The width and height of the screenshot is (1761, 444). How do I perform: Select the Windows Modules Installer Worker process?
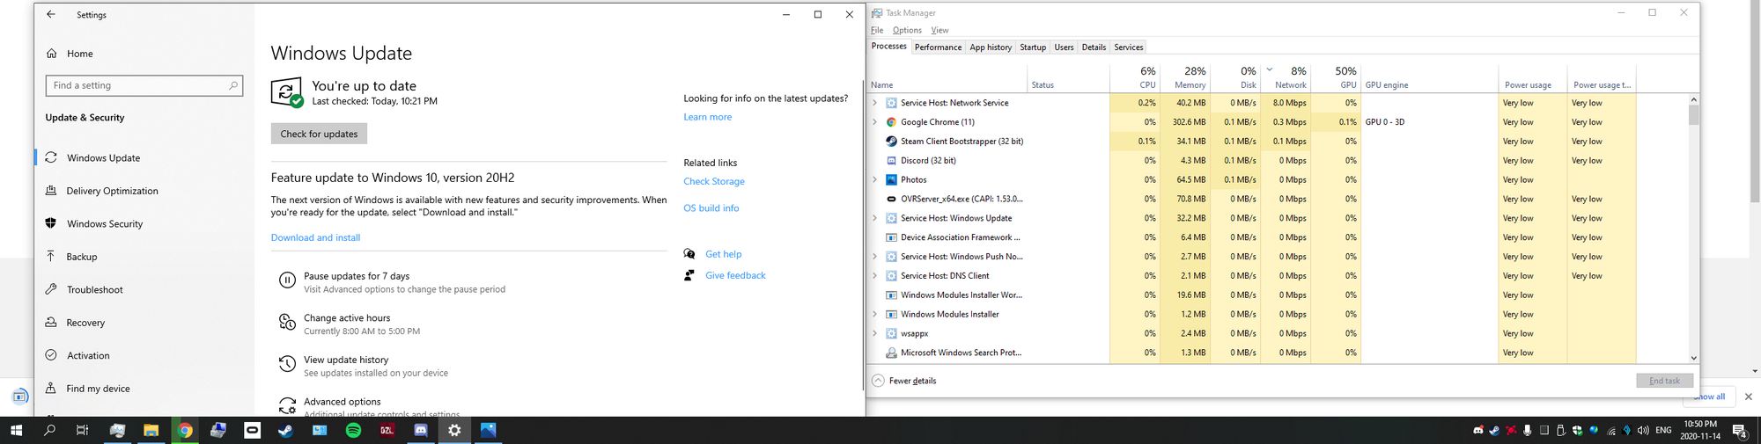961,295
